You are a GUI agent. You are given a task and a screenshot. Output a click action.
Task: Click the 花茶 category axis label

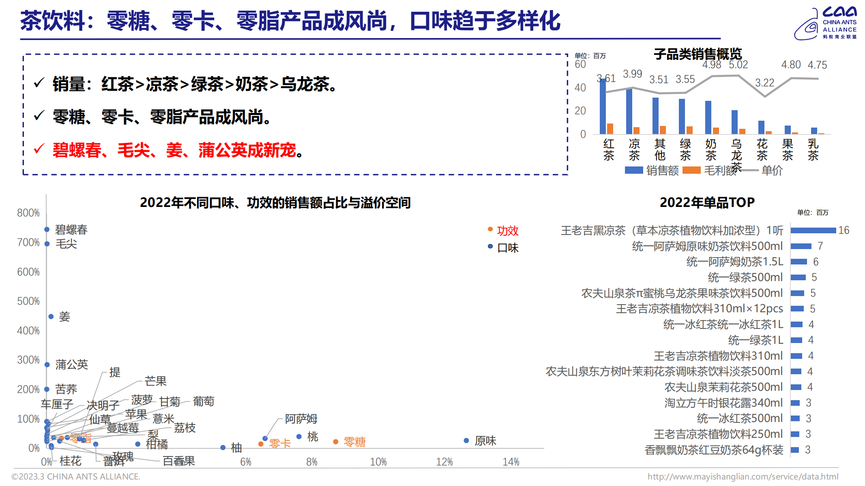(x=762, y=150)
